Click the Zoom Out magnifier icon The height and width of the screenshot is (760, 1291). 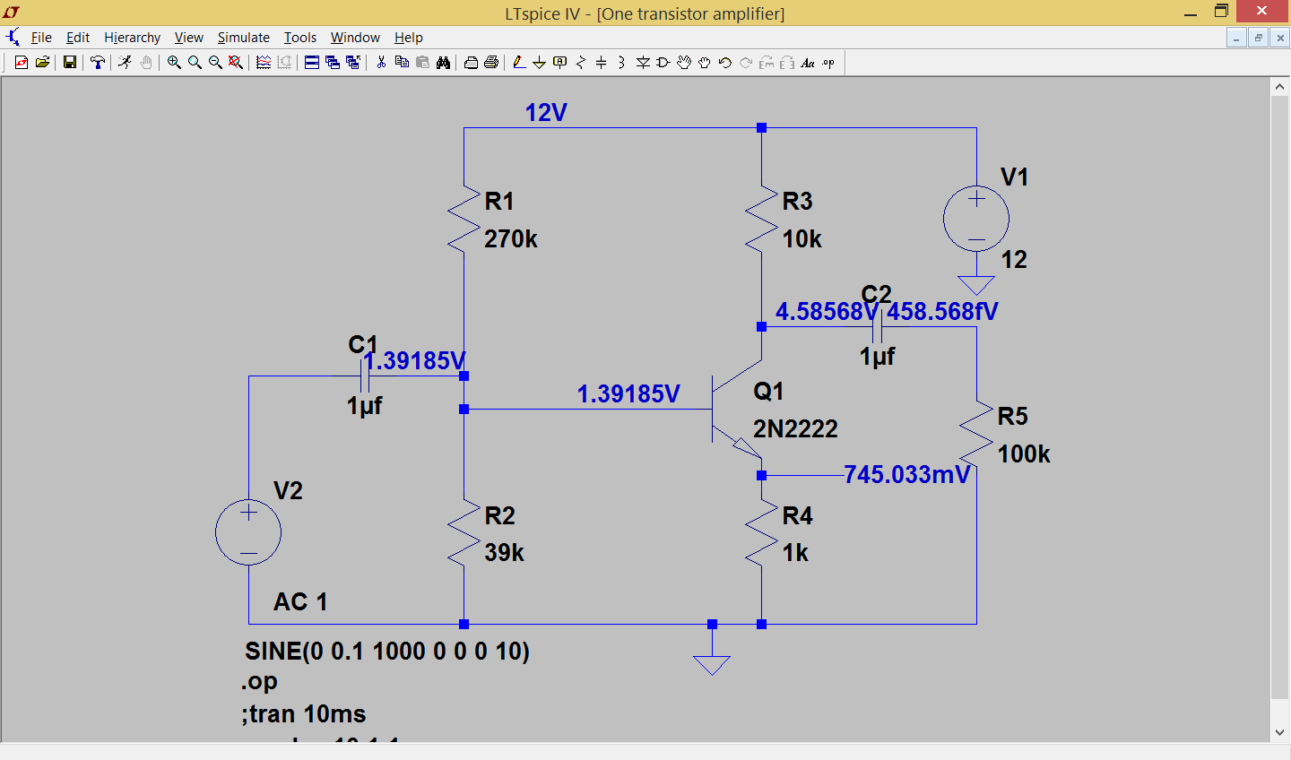(x=215, y=63)
